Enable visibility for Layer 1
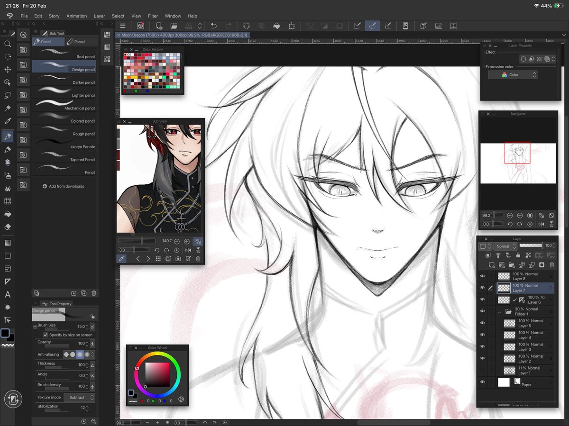Image resolution: width=569 pixels, height=426 pixels. (x=482, y=371)
